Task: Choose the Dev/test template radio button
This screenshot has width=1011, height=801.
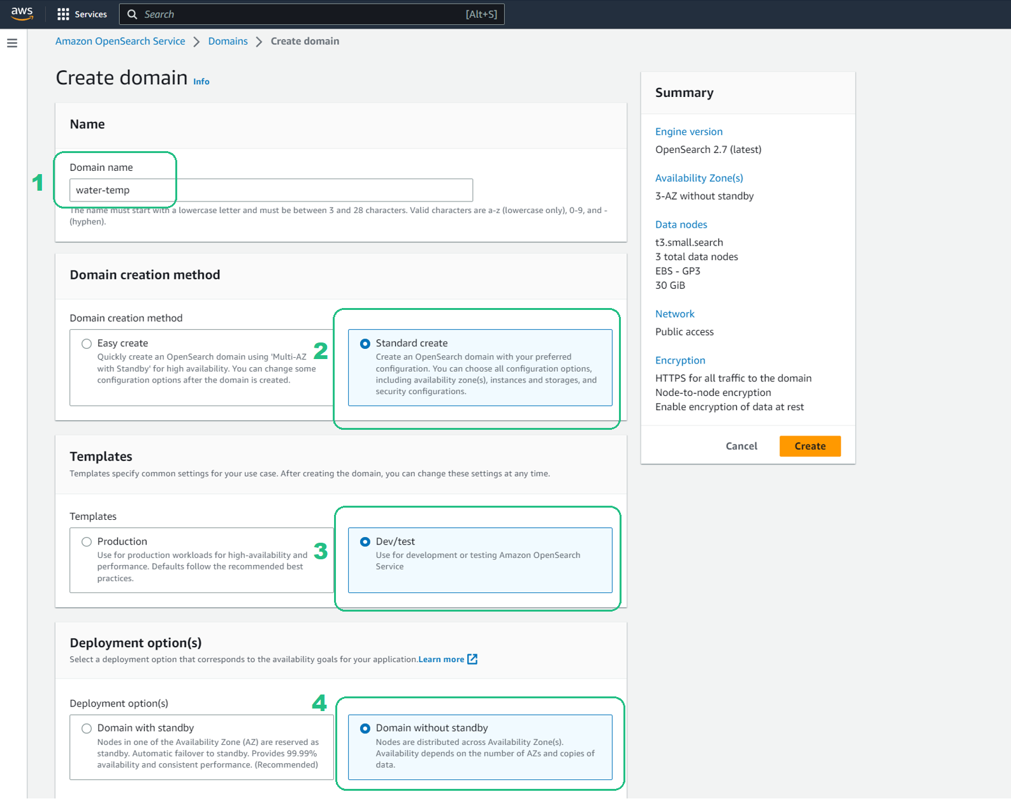Action: click(365, 542)
